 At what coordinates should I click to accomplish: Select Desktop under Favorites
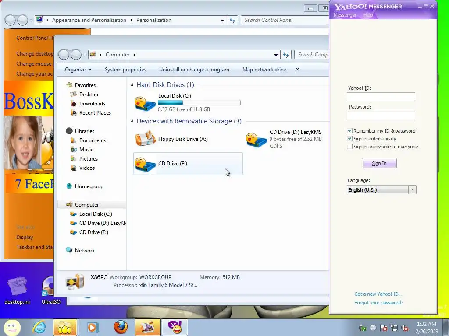[89, 94]
